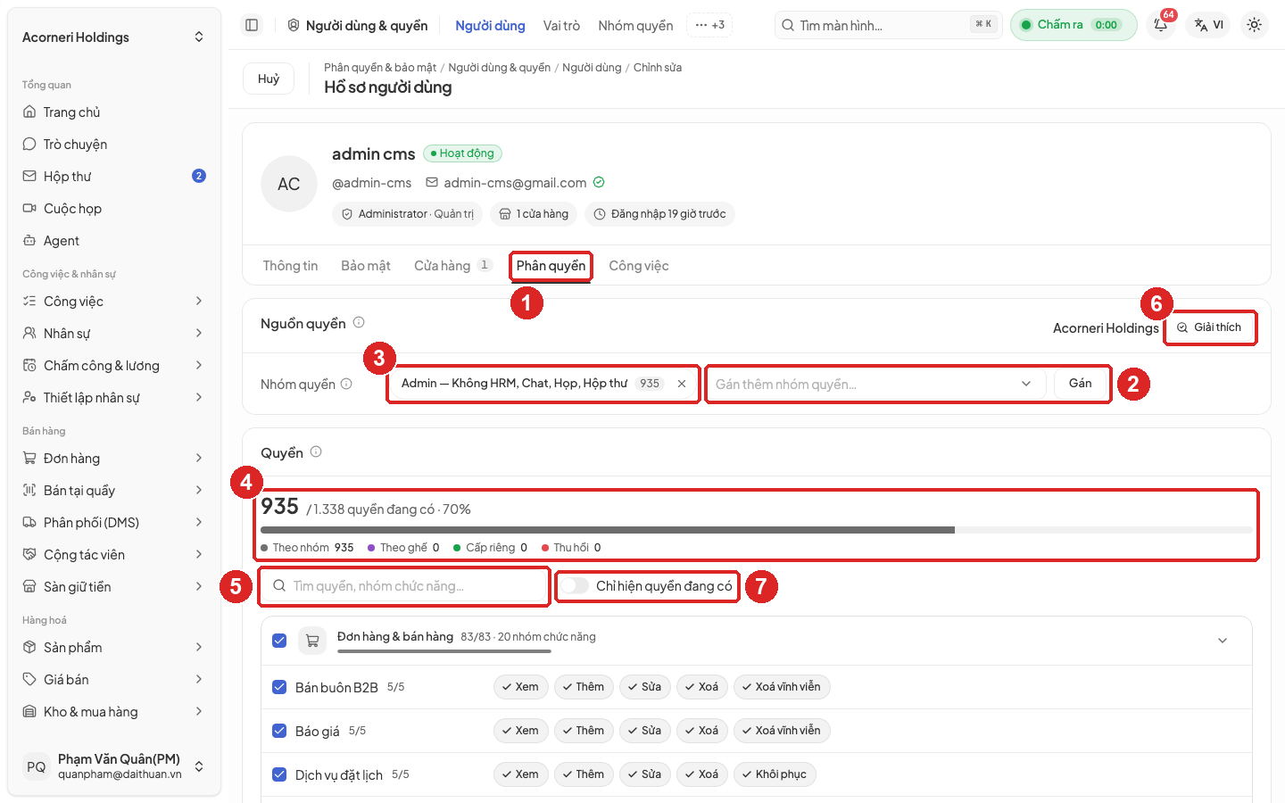
Task: Open the Acorneri Holdings workspace switcher
Action: [x=114, y=37]
